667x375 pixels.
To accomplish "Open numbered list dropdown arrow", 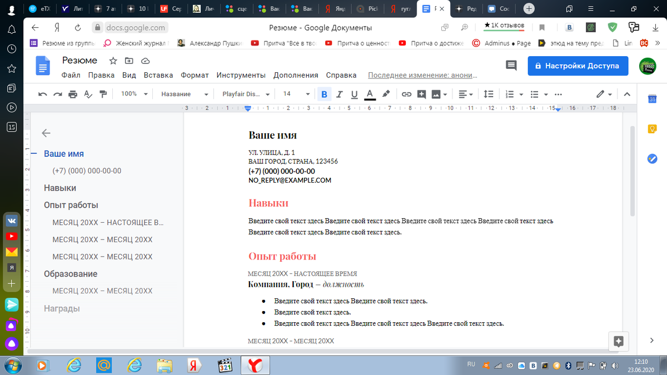I will coord(522,94).
